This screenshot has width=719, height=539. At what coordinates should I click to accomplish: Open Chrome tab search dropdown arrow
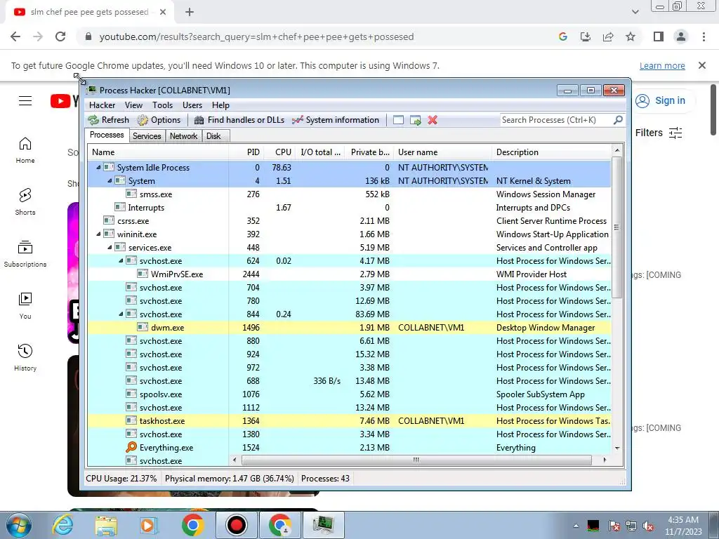coord(635,12)
